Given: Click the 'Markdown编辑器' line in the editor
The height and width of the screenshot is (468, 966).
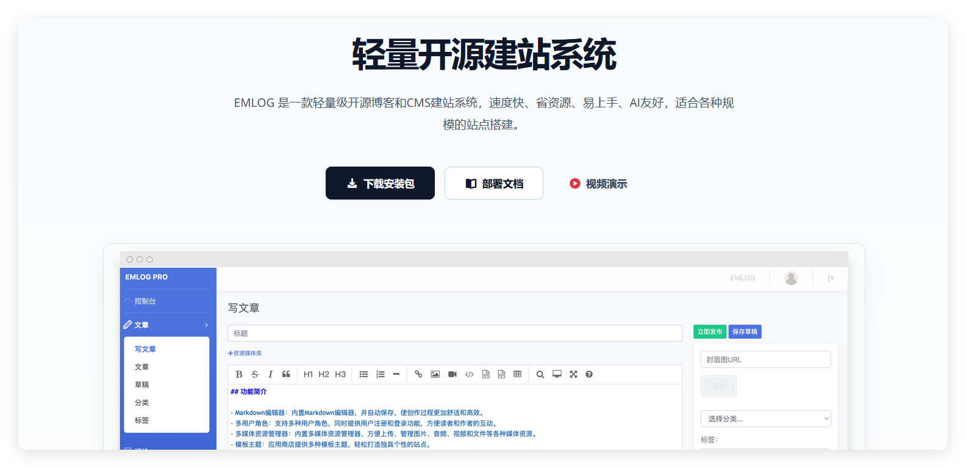Looking at the screenshot, I should 359,413.
